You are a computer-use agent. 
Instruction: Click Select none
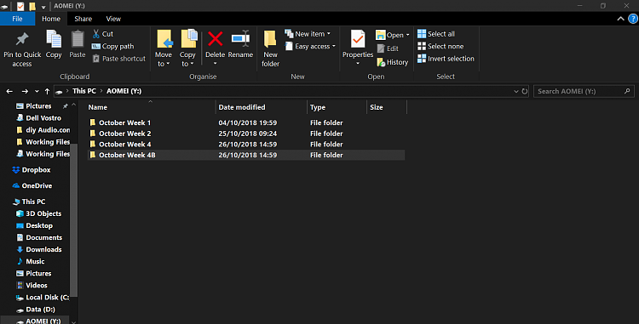[440, 46]
